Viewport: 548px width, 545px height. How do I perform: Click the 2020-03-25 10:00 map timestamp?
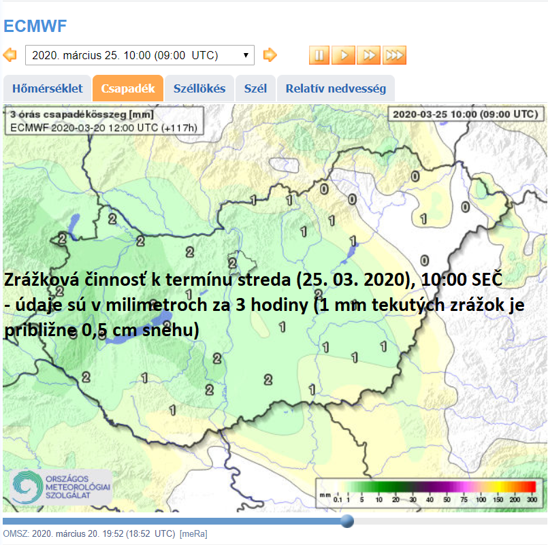coord(466,114)
